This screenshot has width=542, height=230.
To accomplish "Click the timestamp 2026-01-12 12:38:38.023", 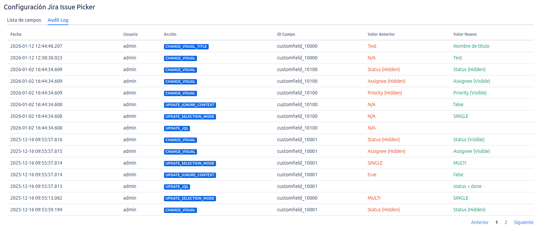I will pos(36,58).
